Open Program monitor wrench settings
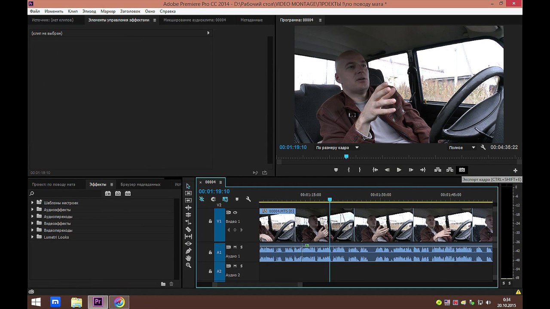The image size is (550, 309). pos(483,147)
